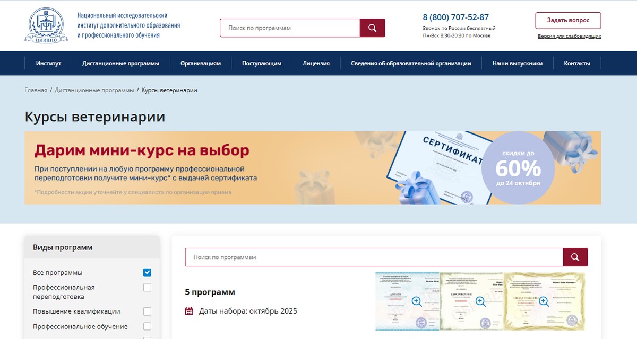Go to Дистанционные программы breadcrumb link
The image size is (637, 339).
(94, 90)
